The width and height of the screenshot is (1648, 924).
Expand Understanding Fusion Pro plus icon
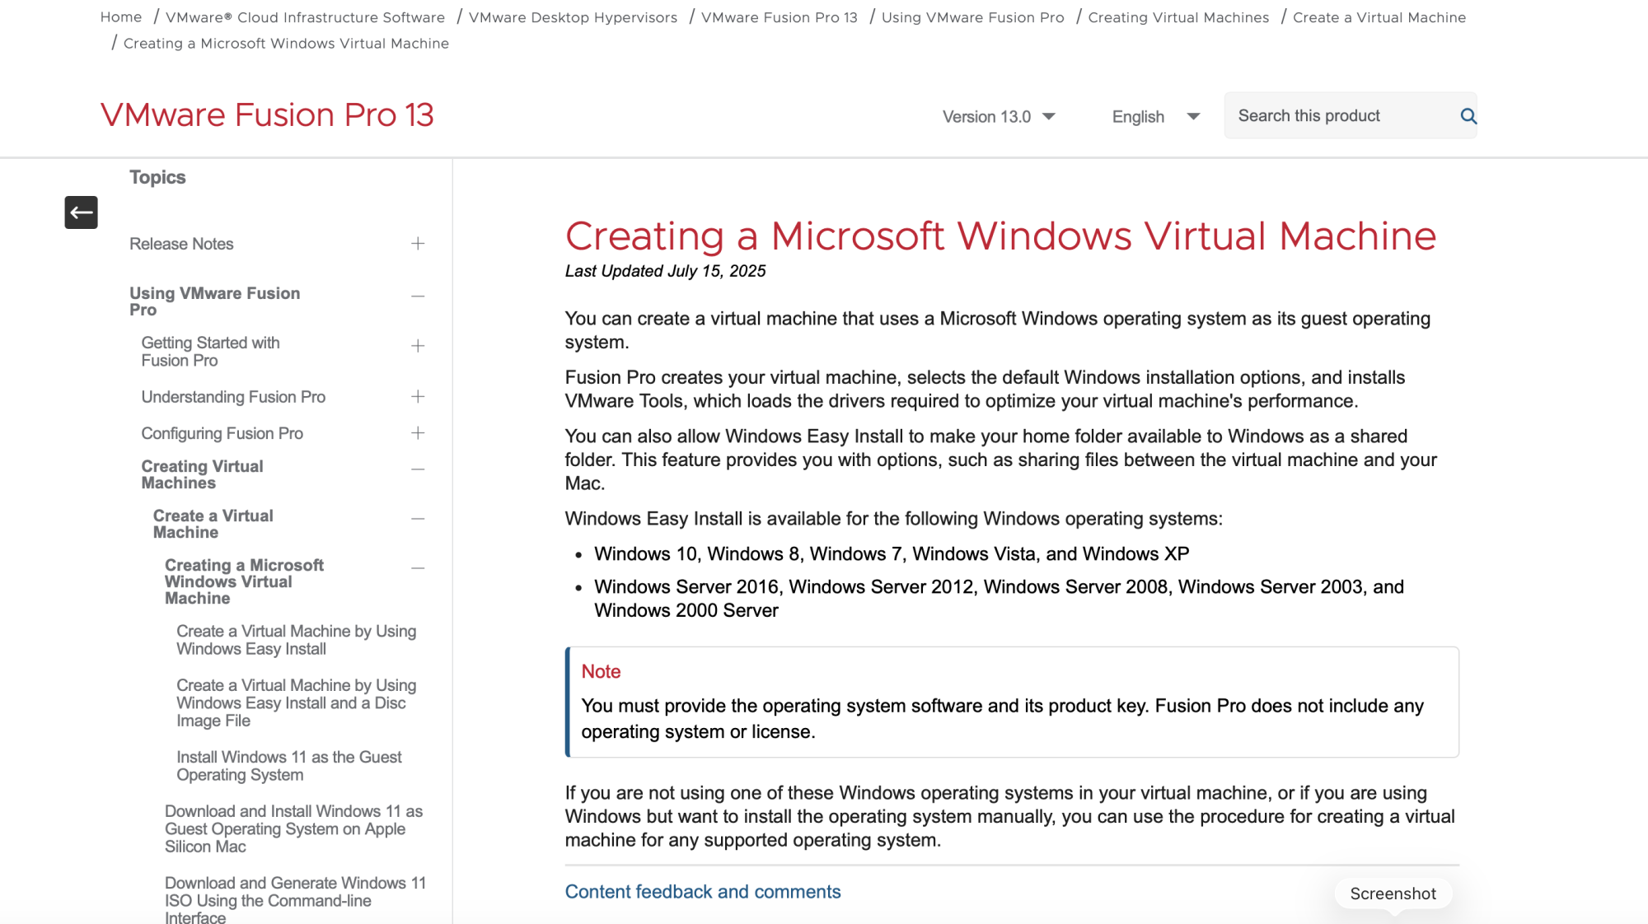[x=418, y=397]
